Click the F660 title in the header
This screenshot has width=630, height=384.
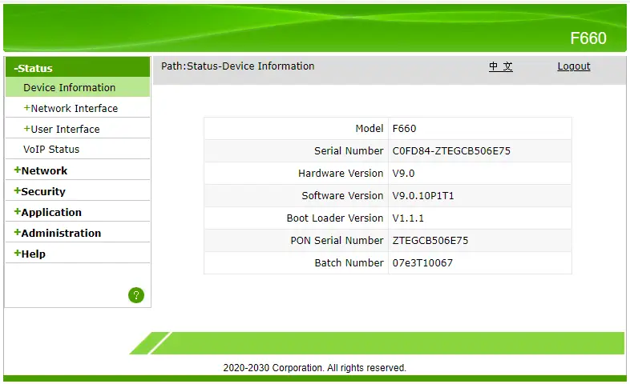[x=588, y=38]
